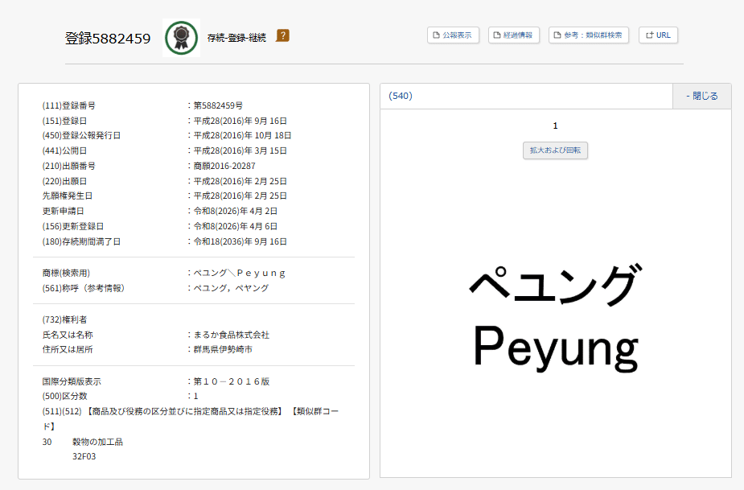Open 参考：類似群検索 similar group search
The image size is (744, 490).
(589, 35)
